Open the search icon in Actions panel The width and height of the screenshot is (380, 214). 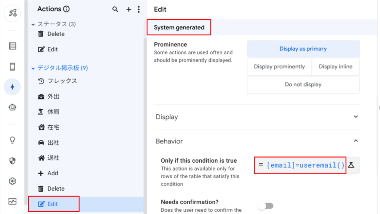tap(115, 9)
